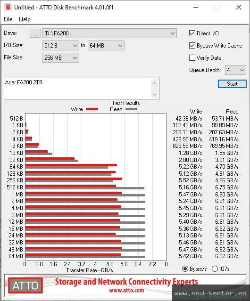Open the Drive dropdown showing (D:) FA200

point(109,33)
